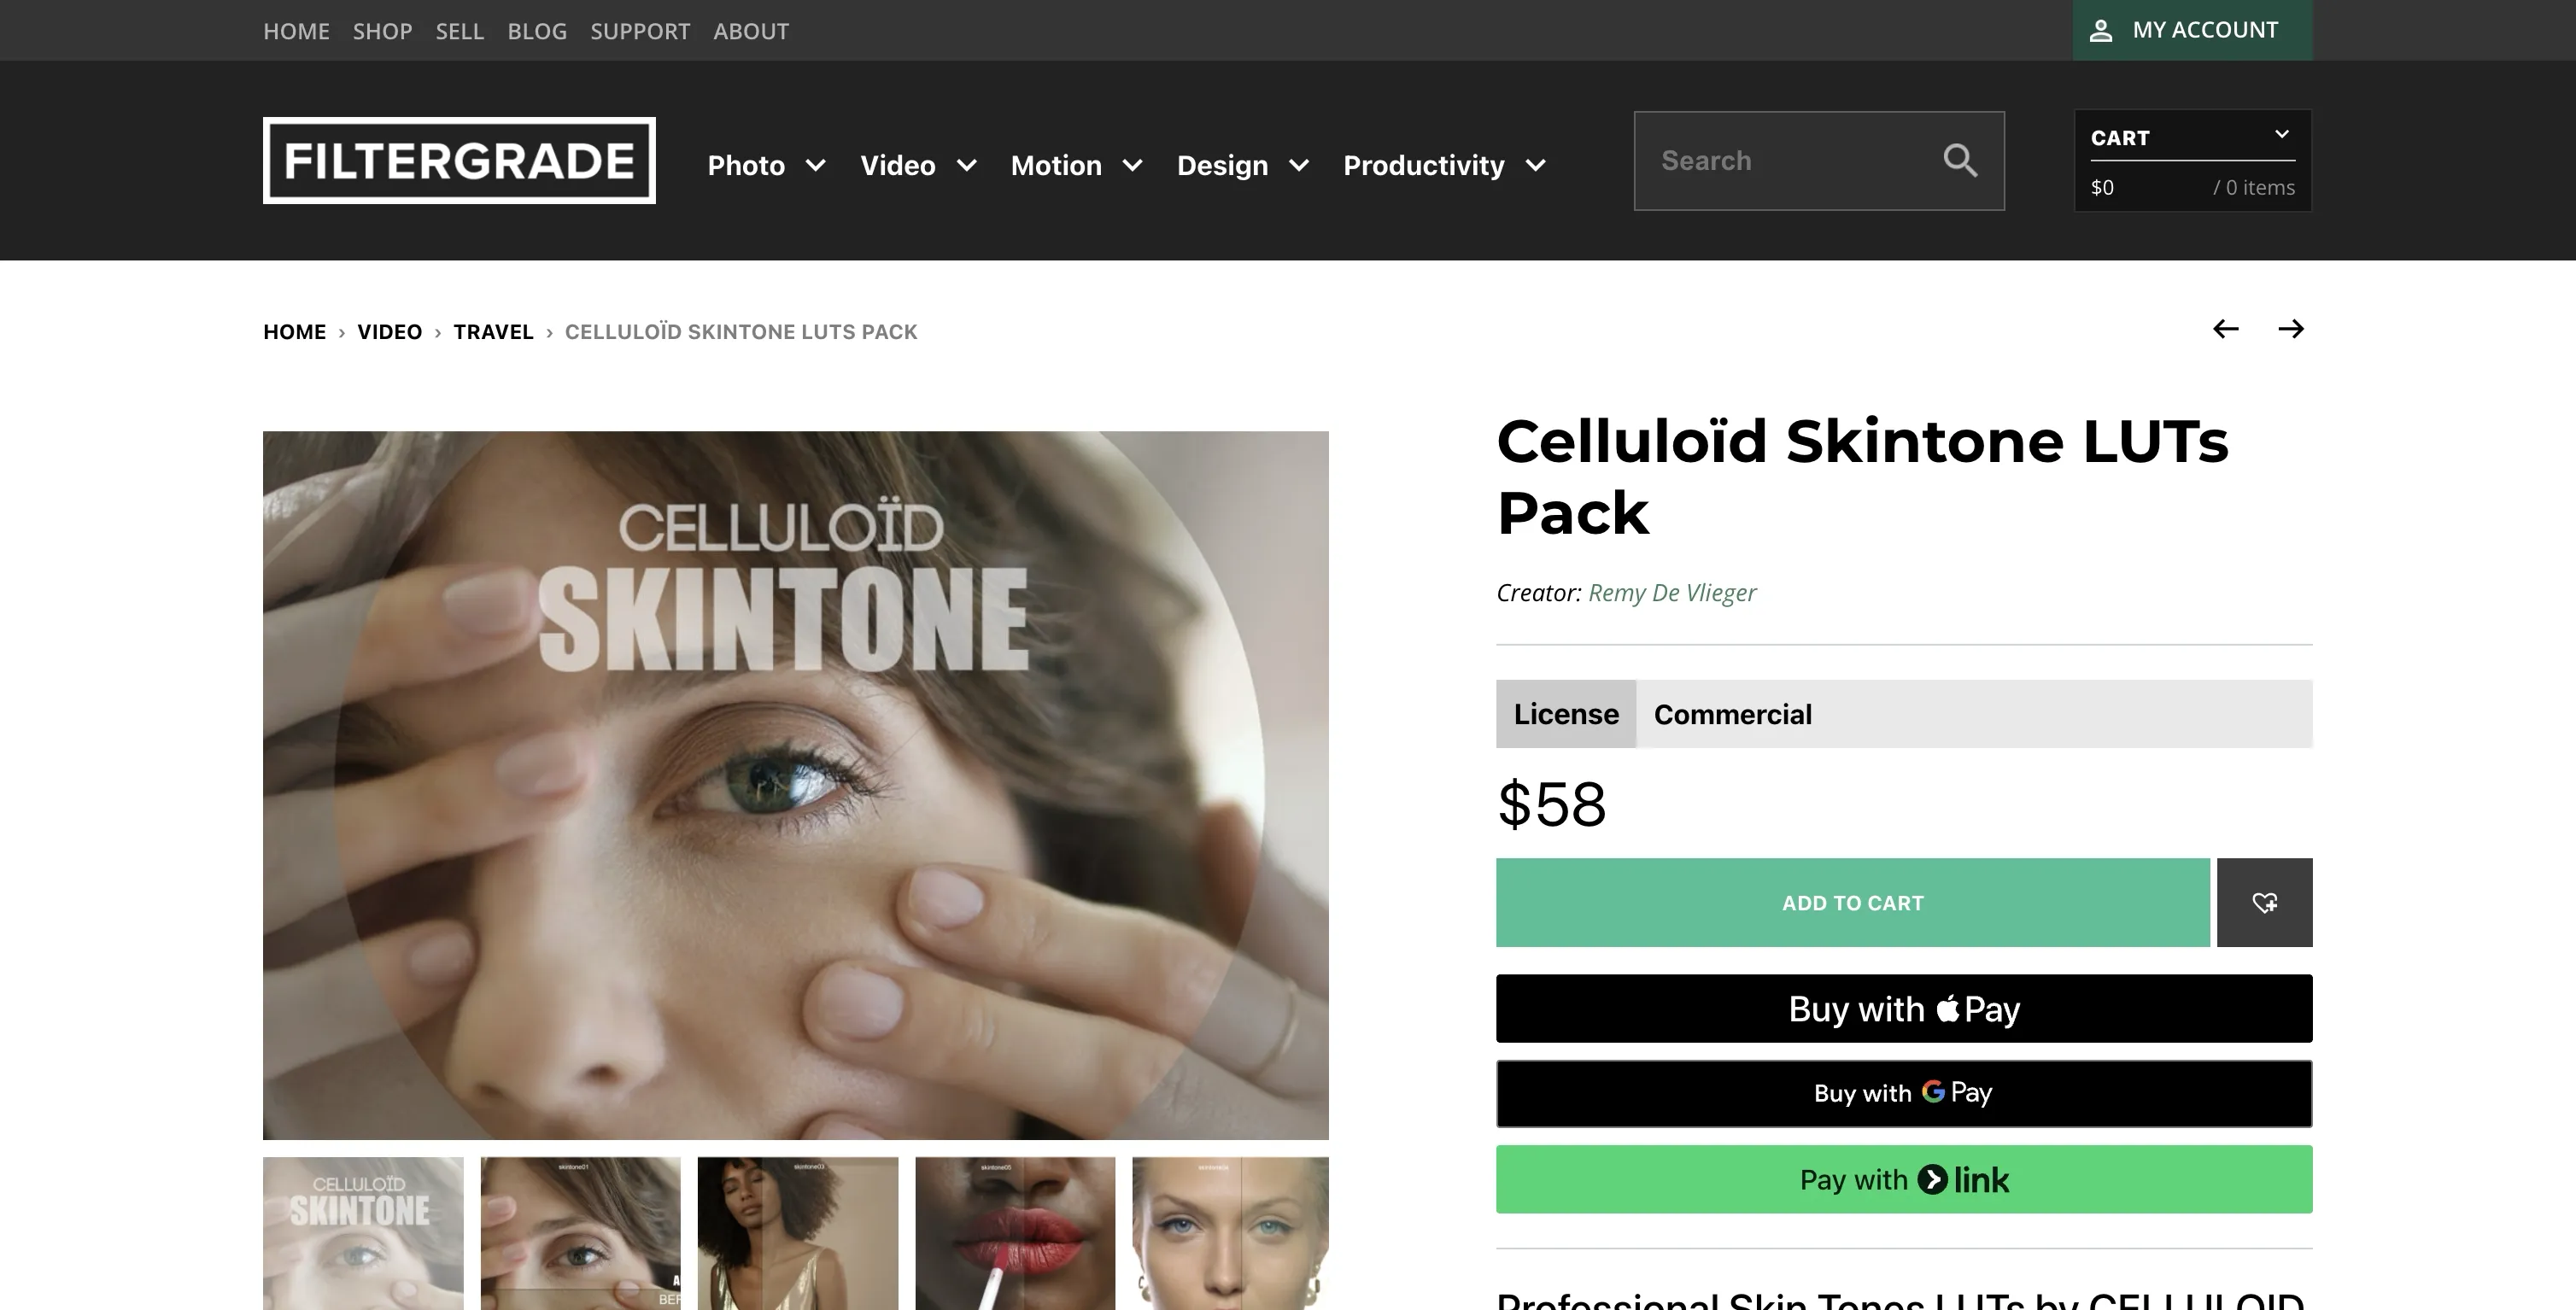
Task: Go to next product with right arrow
Action: [2291, 329]
